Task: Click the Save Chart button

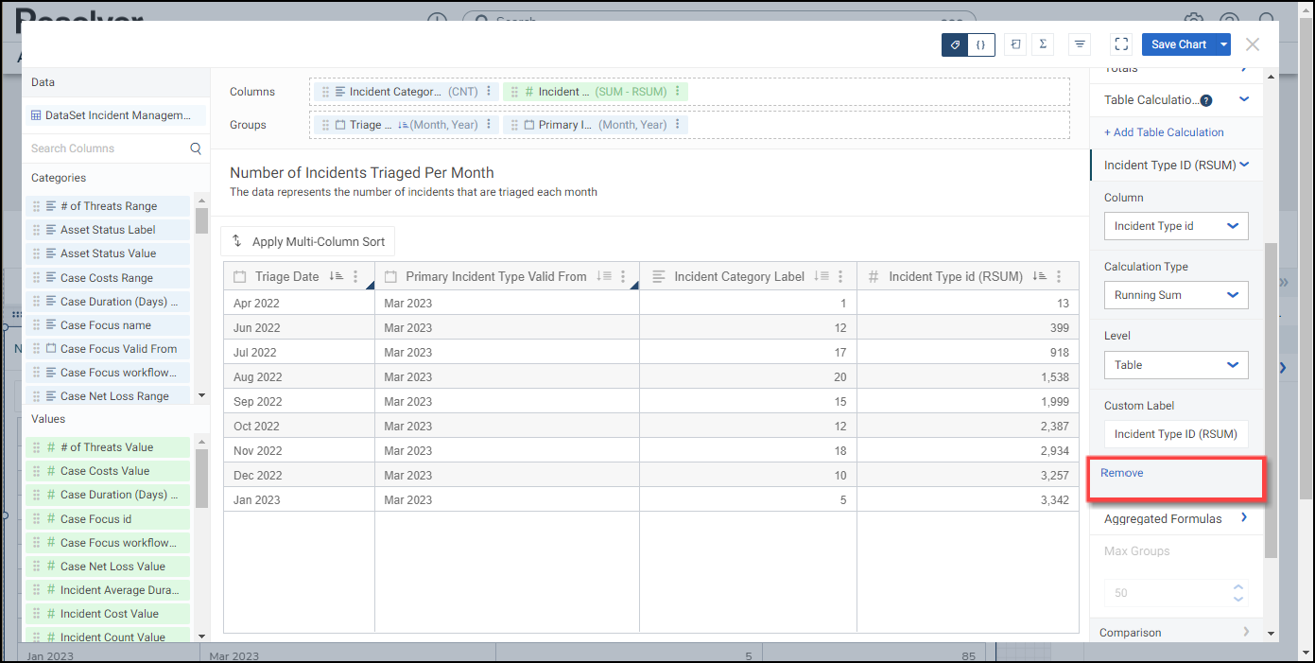Action: [x=1178, y=44]
